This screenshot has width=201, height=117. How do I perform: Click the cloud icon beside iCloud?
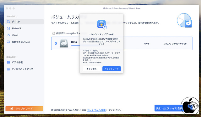click(x=8, y=35)
